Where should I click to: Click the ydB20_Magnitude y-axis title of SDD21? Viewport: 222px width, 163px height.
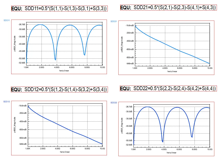[x=122, y=44]
